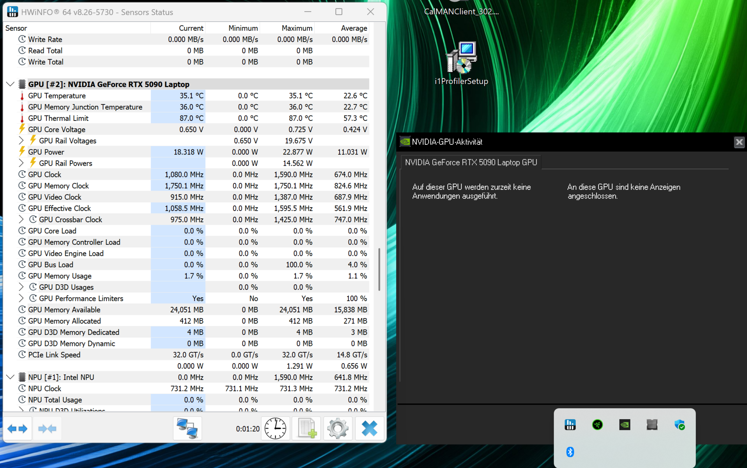The image size is (747, 468).
Task: Close sensors with the blue X button
Action: click(369, 429)
